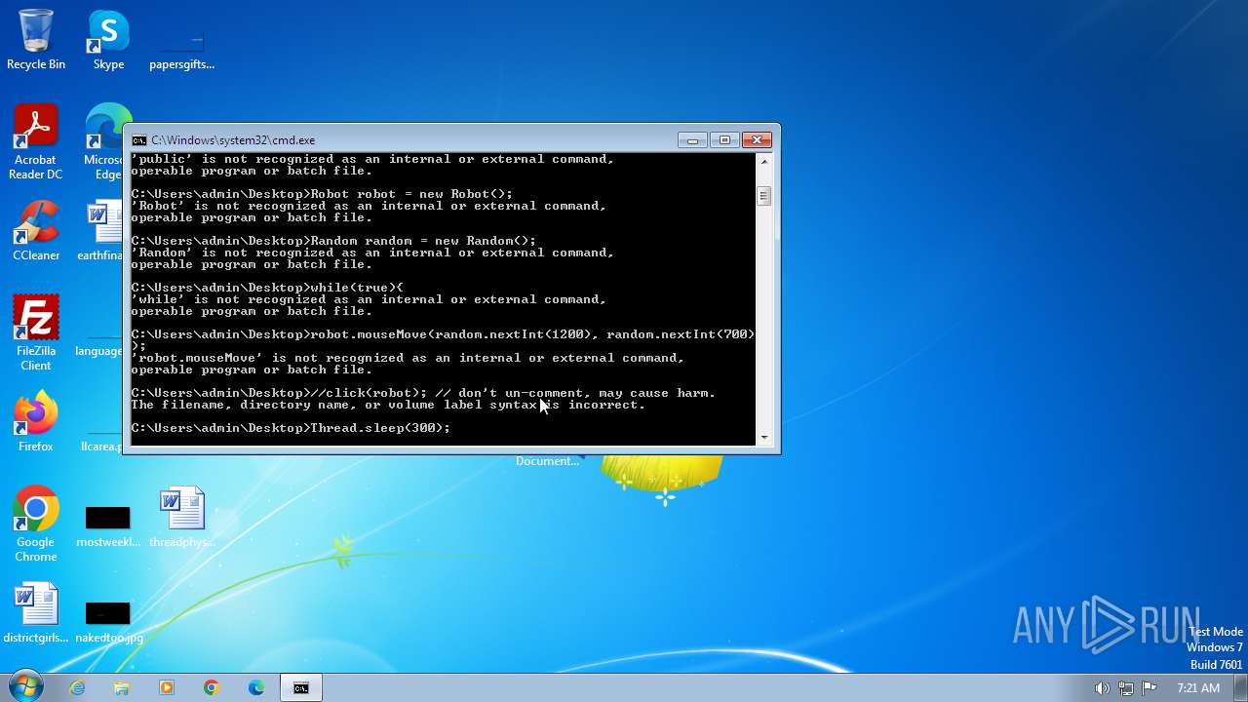Open the Windows Start menu
This screenshot has height=702, width=1248.
pos(25,686)
